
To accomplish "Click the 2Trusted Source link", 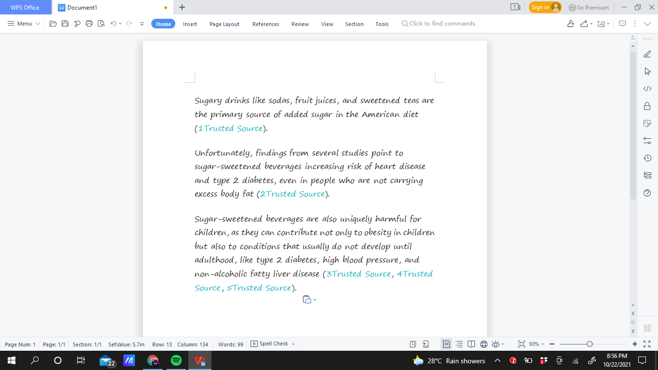I will click(292, 194).
